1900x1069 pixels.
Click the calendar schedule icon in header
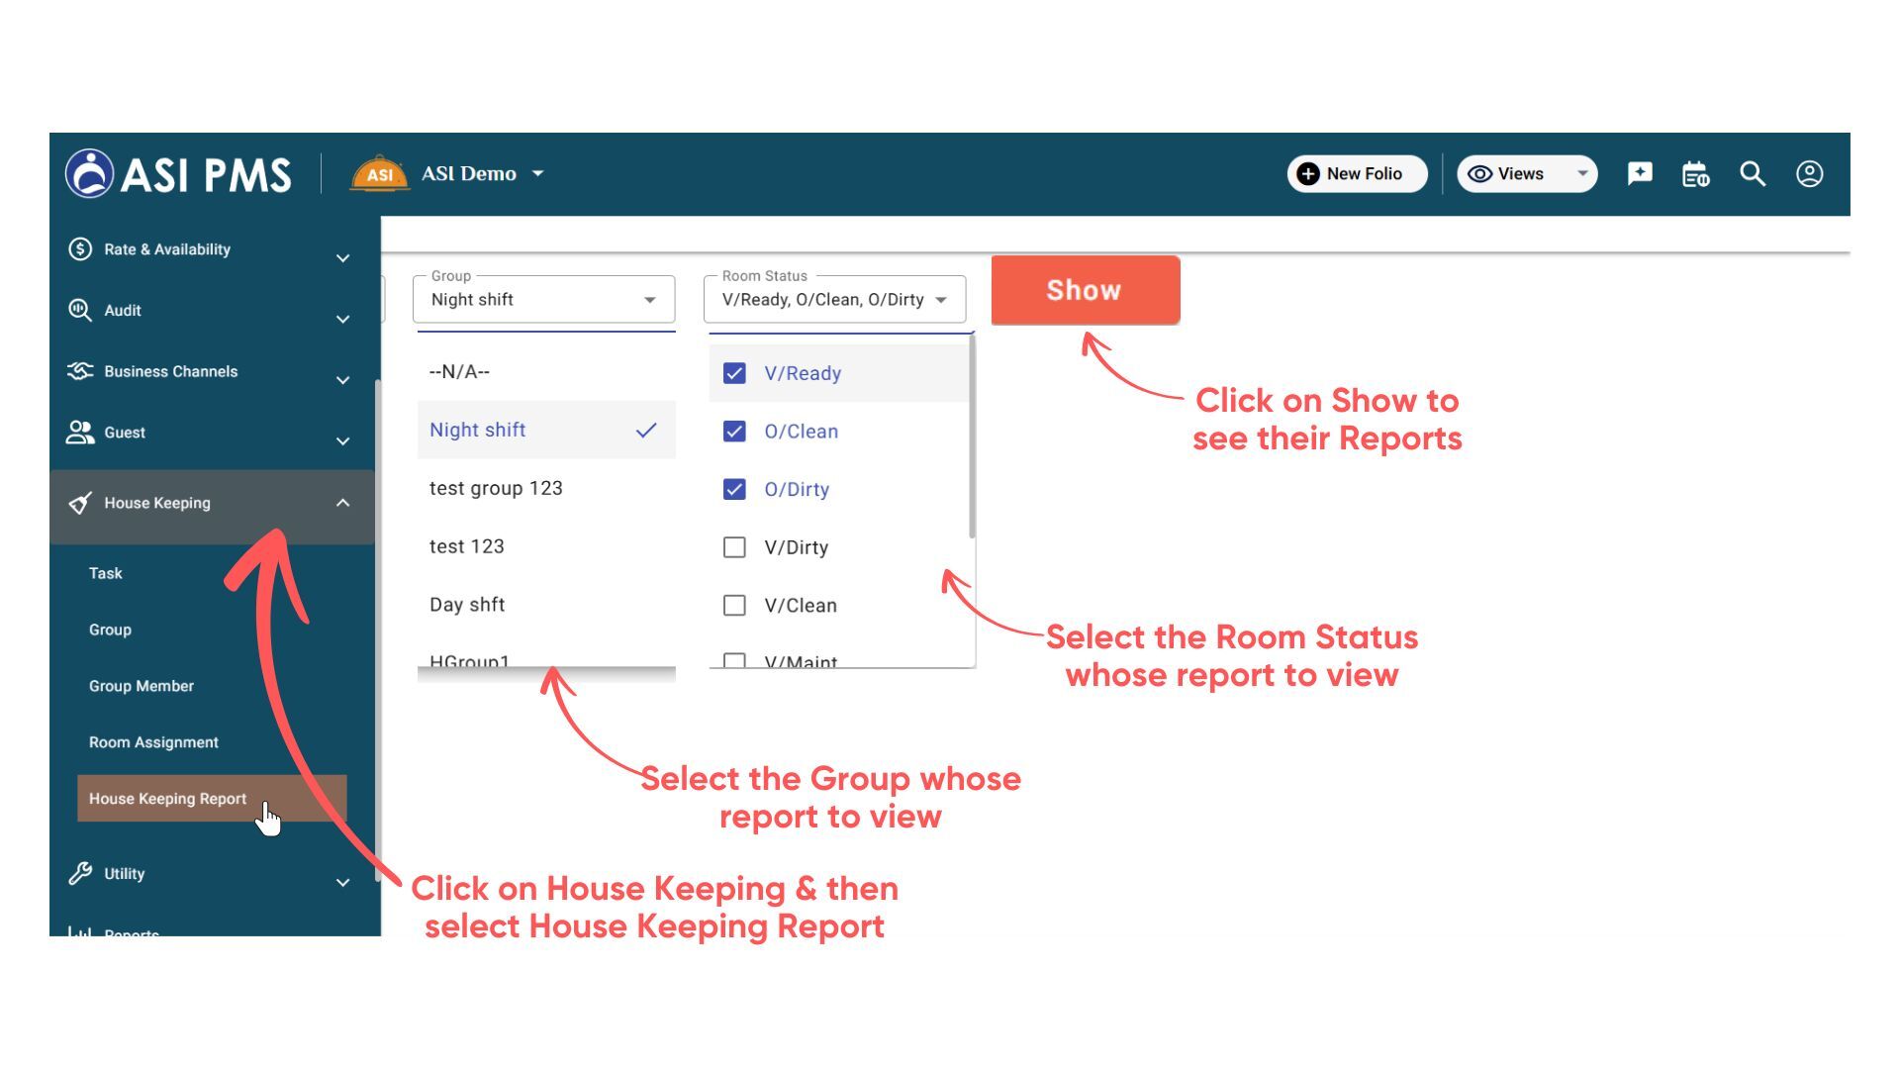(x=1695, y=174)
